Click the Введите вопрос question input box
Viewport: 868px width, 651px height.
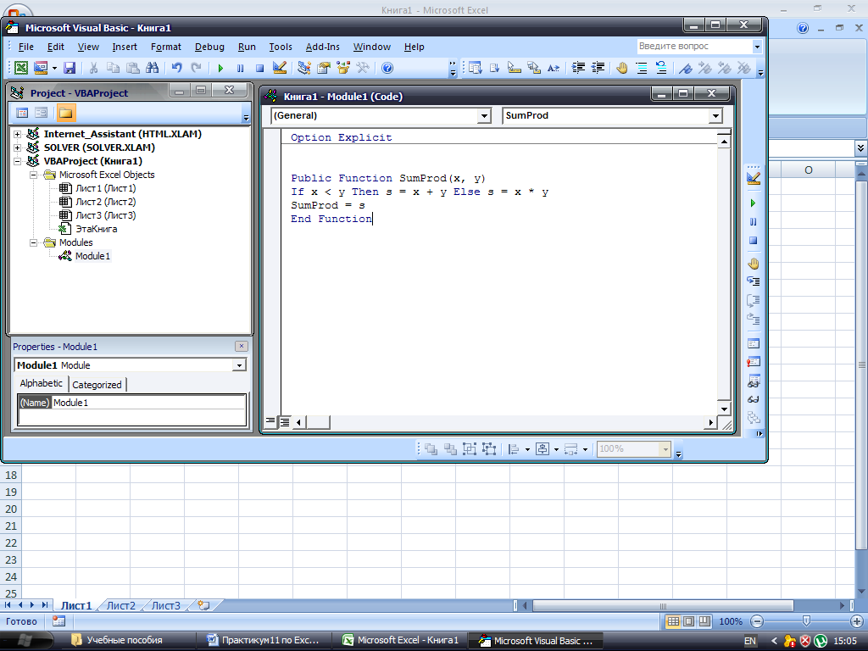point(694,47)
